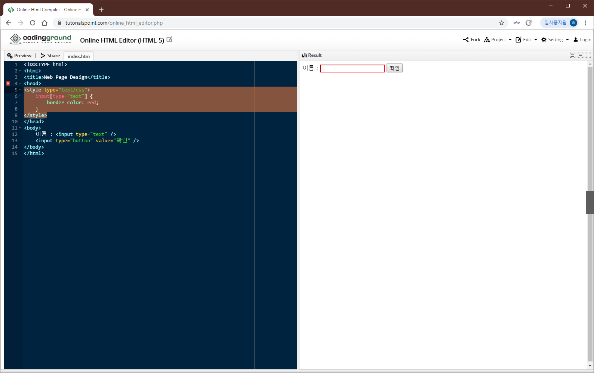Open the Chrome three-dot menu
Image resolution: width=594 pixels, height=373 pixels.
click(x=586, y=23)
